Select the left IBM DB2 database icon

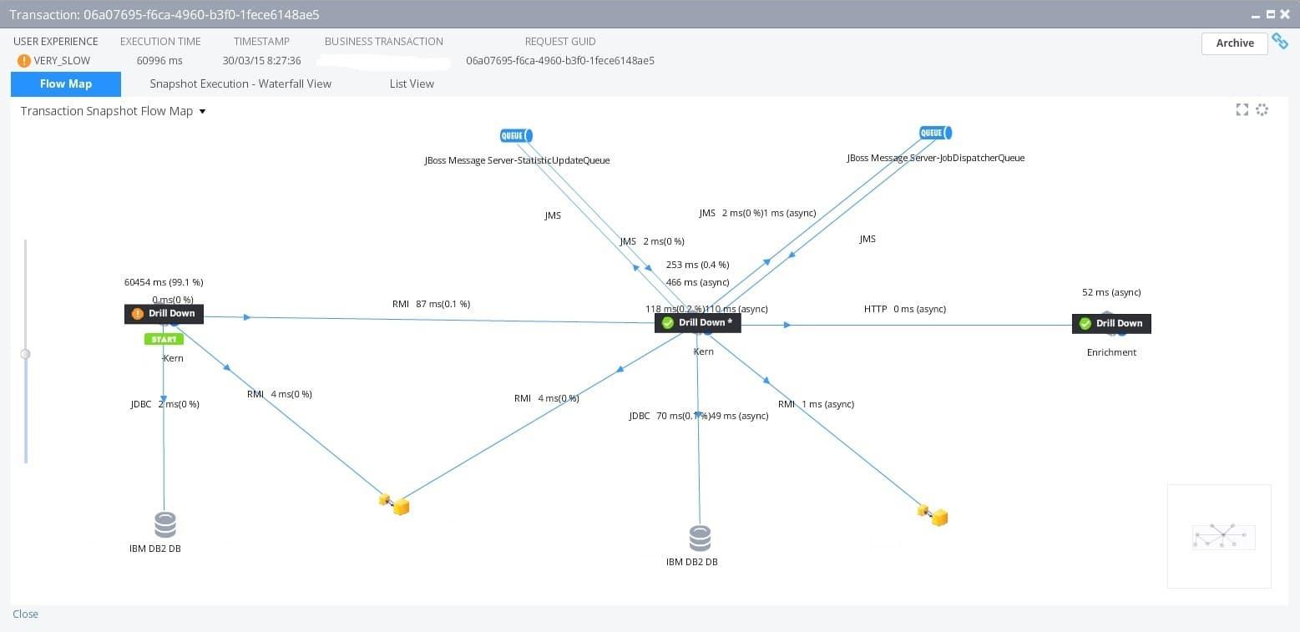tap(165, 525)
